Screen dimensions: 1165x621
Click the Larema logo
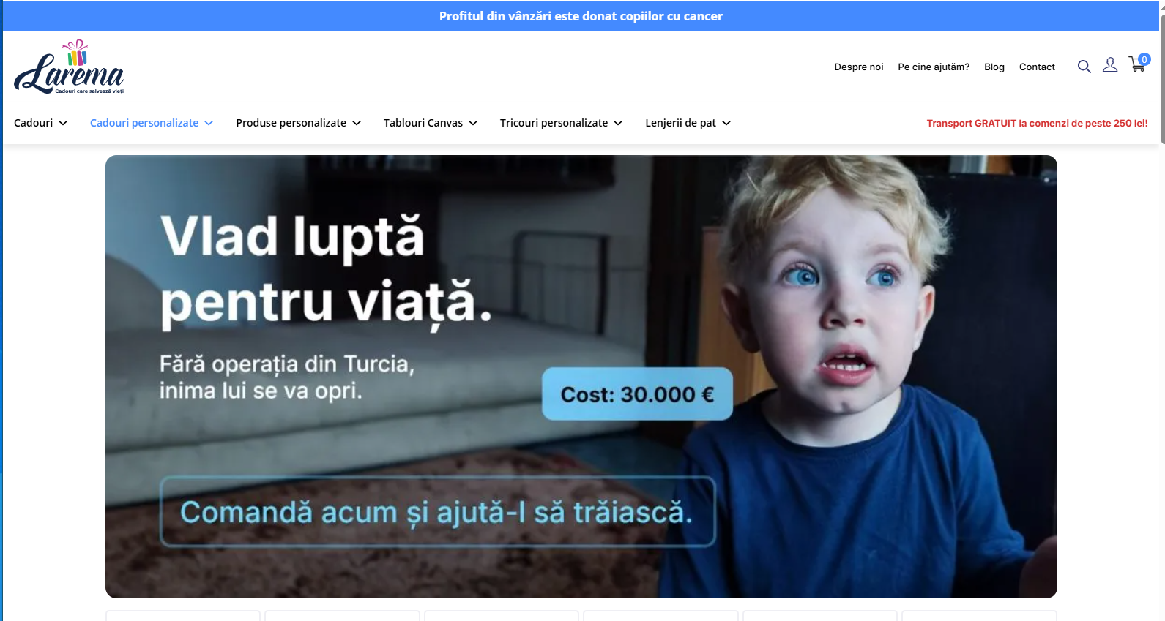[x=70, y=67]
